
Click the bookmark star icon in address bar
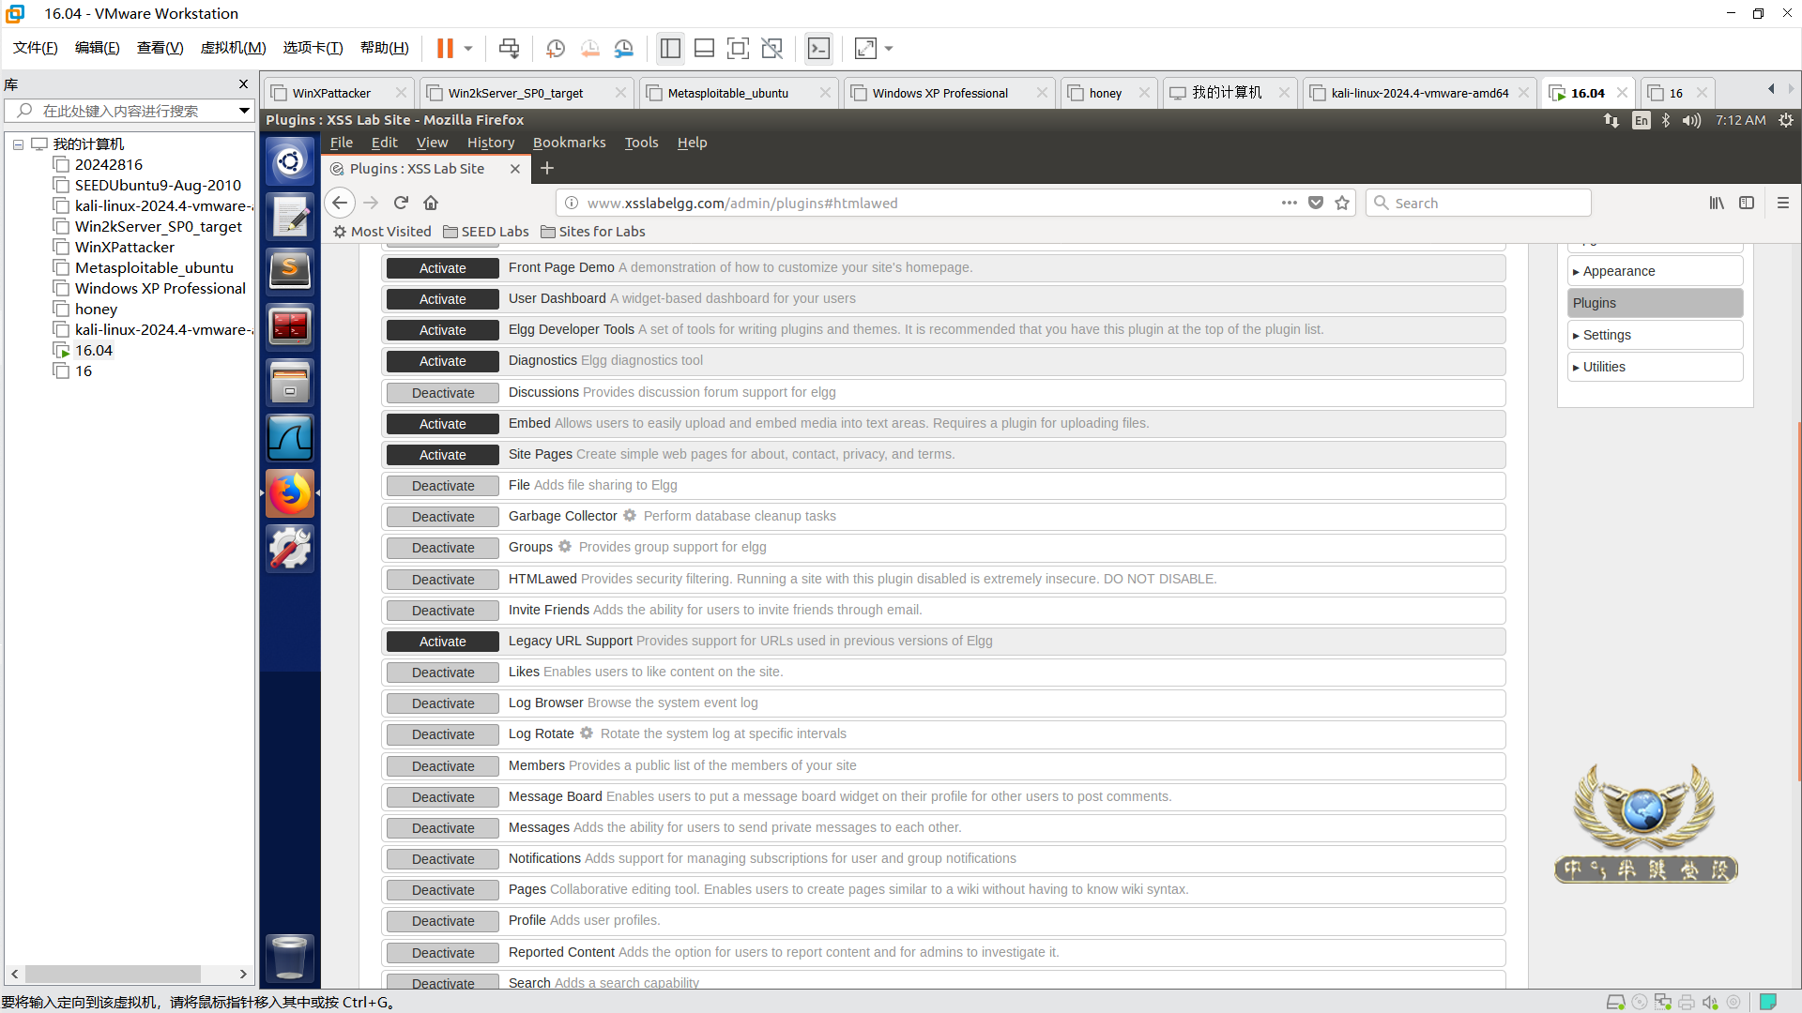tap(1342, 203)
